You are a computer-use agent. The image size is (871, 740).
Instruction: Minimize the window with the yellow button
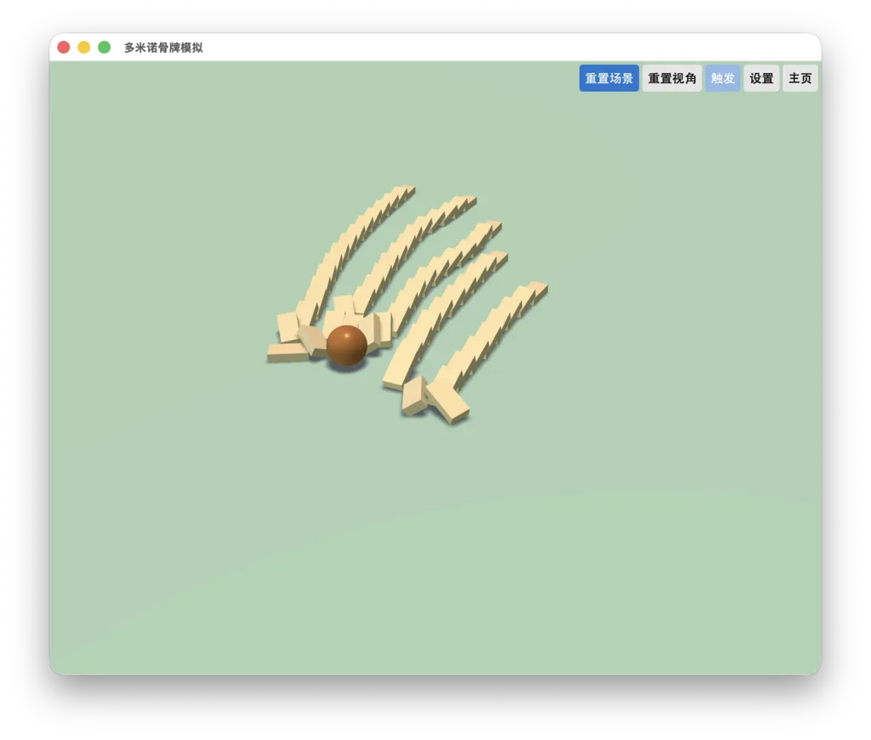point(84,48)
